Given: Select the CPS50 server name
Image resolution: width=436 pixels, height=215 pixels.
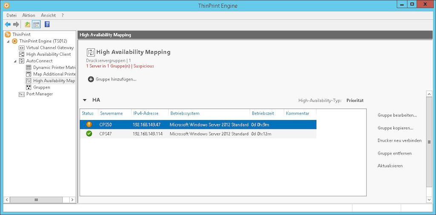Looking at the screenshot, I should (106, 125).
